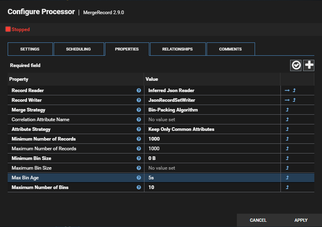The width and height of the screenshot is (322, 227).
Task: Convert Max Bin Age to parameter
Action: pos(287,177)
